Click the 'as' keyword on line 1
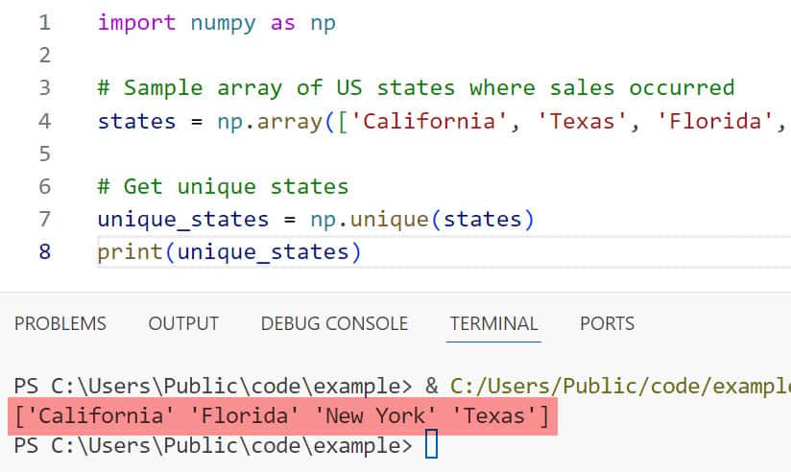 point(282,23)
